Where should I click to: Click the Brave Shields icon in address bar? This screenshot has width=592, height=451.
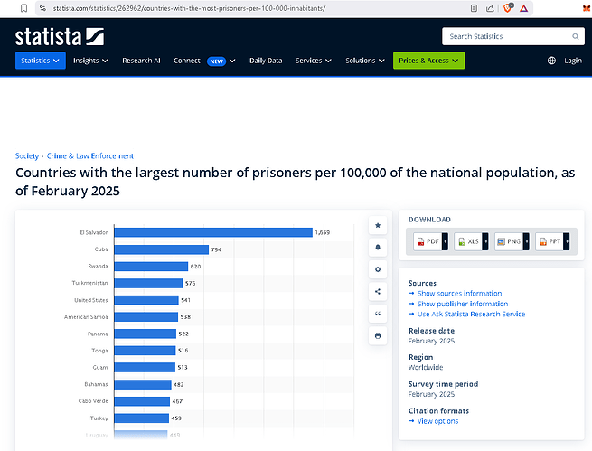point(508,8)
